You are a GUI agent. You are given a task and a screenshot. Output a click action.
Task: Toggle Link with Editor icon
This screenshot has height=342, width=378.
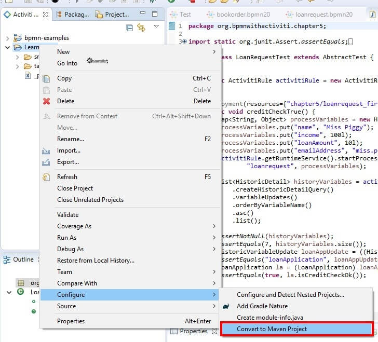pos(141,28)
